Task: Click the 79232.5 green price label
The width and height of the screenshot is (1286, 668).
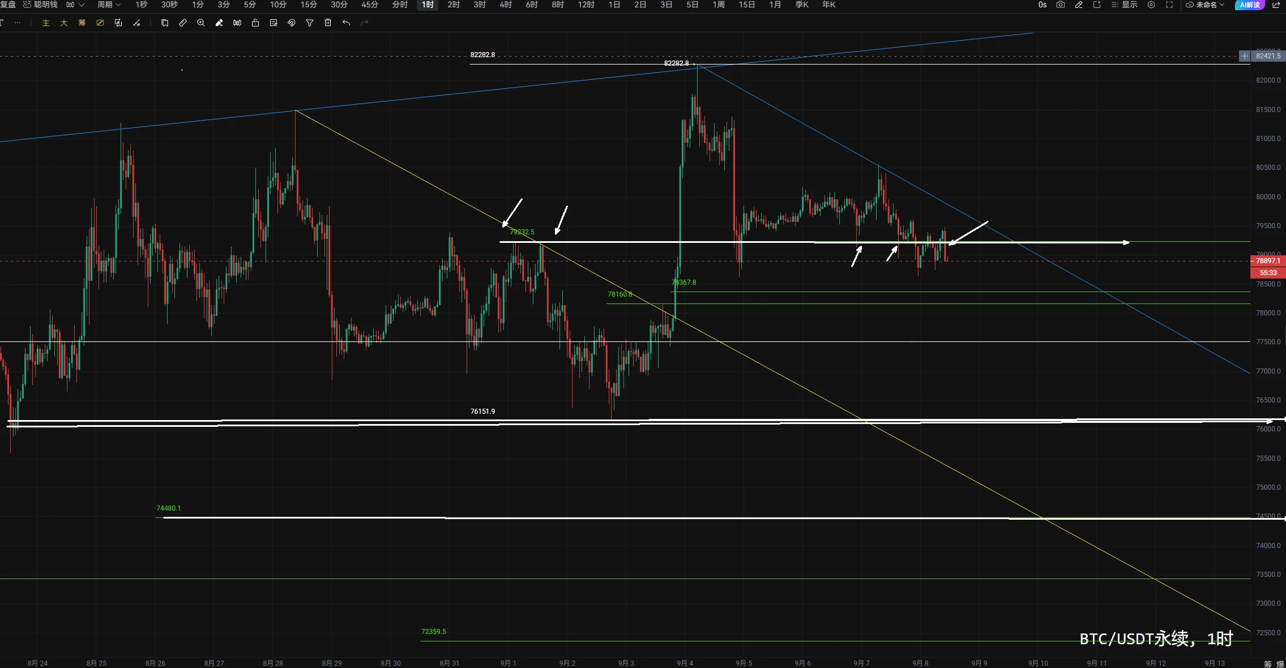Action: click(x=522, y=232)
